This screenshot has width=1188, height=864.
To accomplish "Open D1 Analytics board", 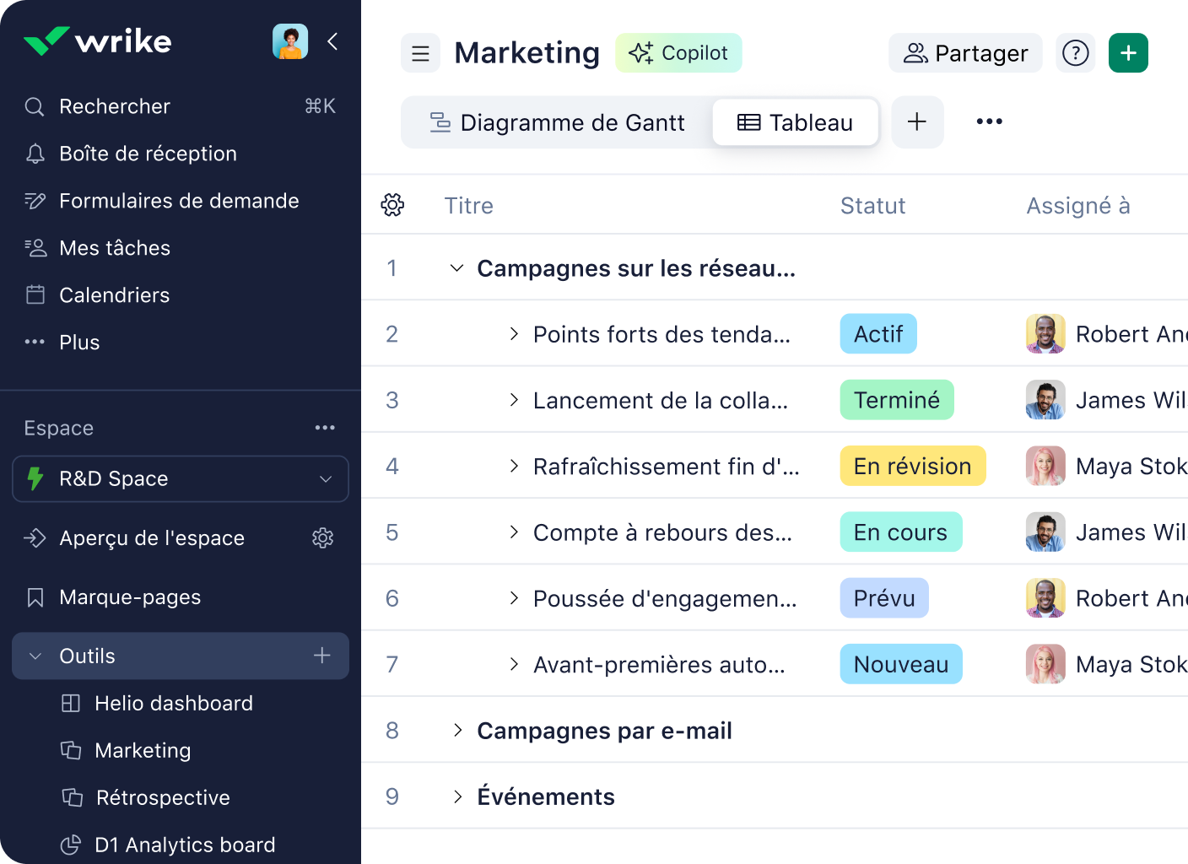I will [185, 845].
